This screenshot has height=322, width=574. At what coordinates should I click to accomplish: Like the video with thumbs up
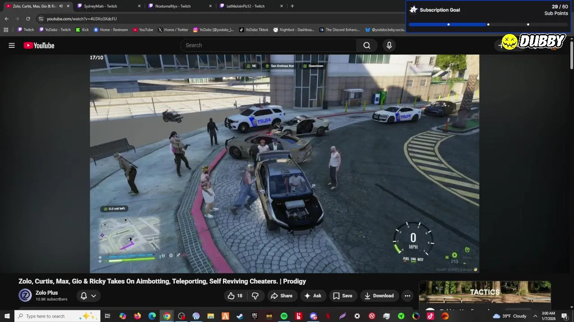[235, 296]
